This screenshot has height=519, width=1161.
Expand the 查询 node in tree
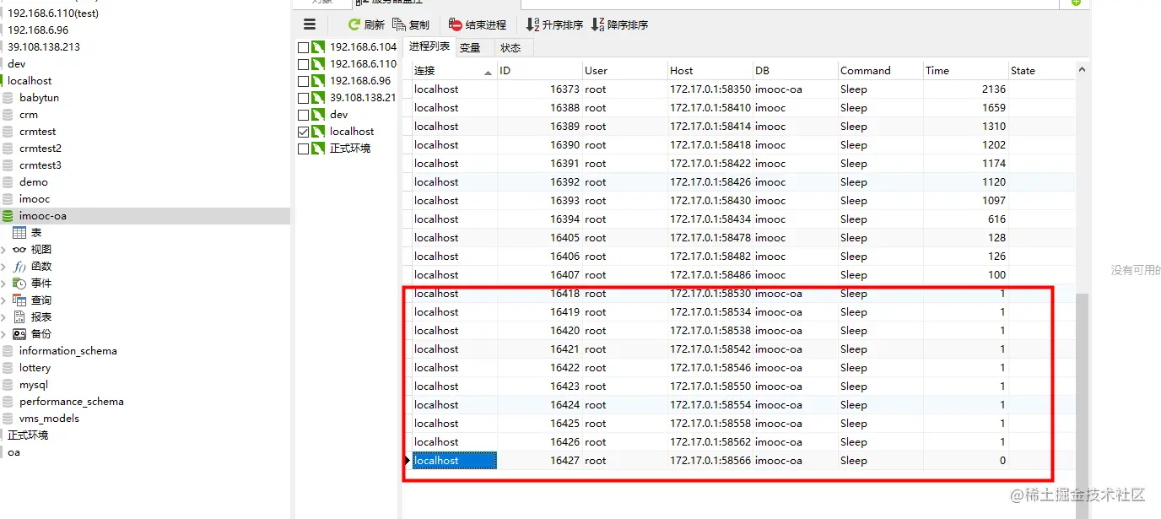[x=4, y=300]
